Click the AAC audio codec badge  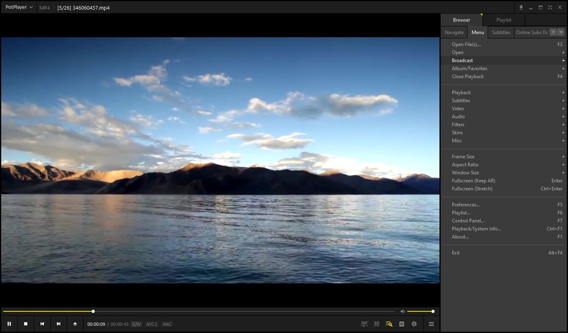(167, 324)
